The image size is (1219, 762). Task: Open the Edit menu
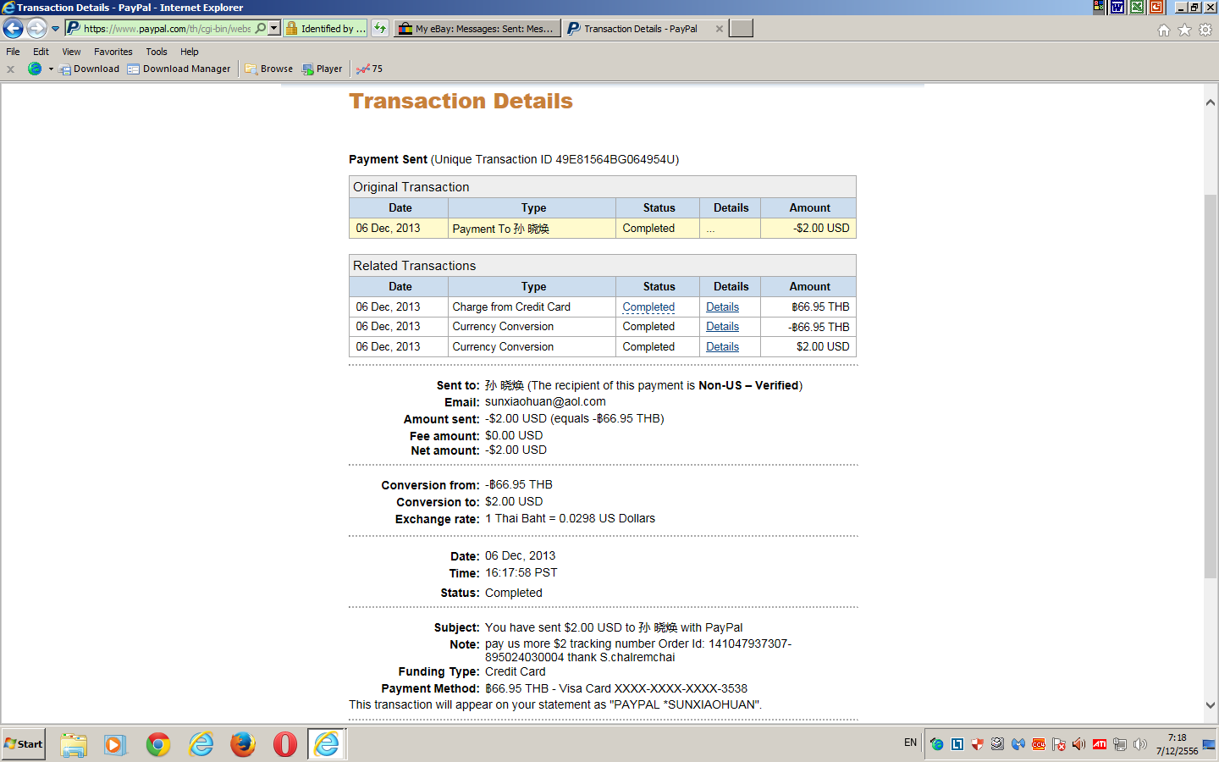pyautogui.click(x=41, y=52)
